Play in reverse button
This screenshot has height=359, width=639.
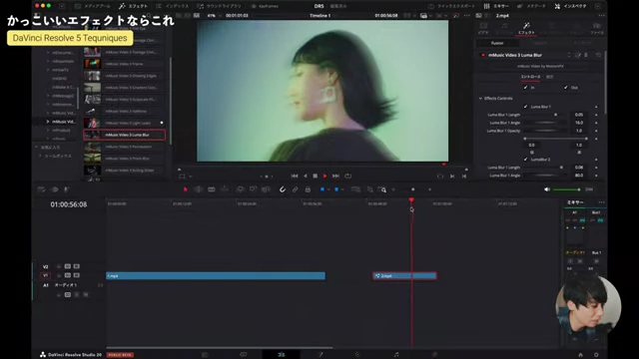tap(306, 177)
